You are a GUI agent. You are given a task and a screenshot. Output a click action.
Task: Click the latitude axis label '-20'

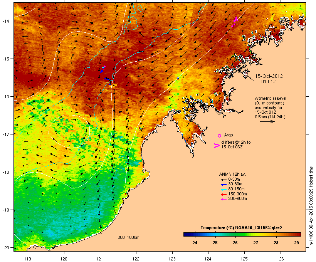pos(5,247)
